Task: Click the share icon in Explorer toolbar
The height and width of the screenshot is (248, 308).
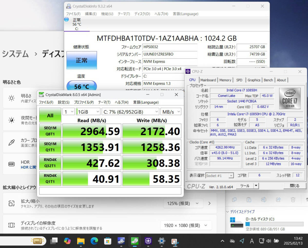Action: (278, 199)
